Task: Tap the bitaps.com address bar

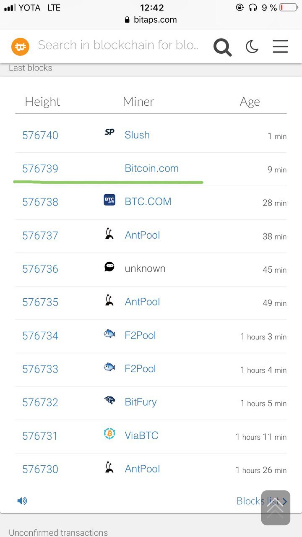Action: [x=151, y=20]
